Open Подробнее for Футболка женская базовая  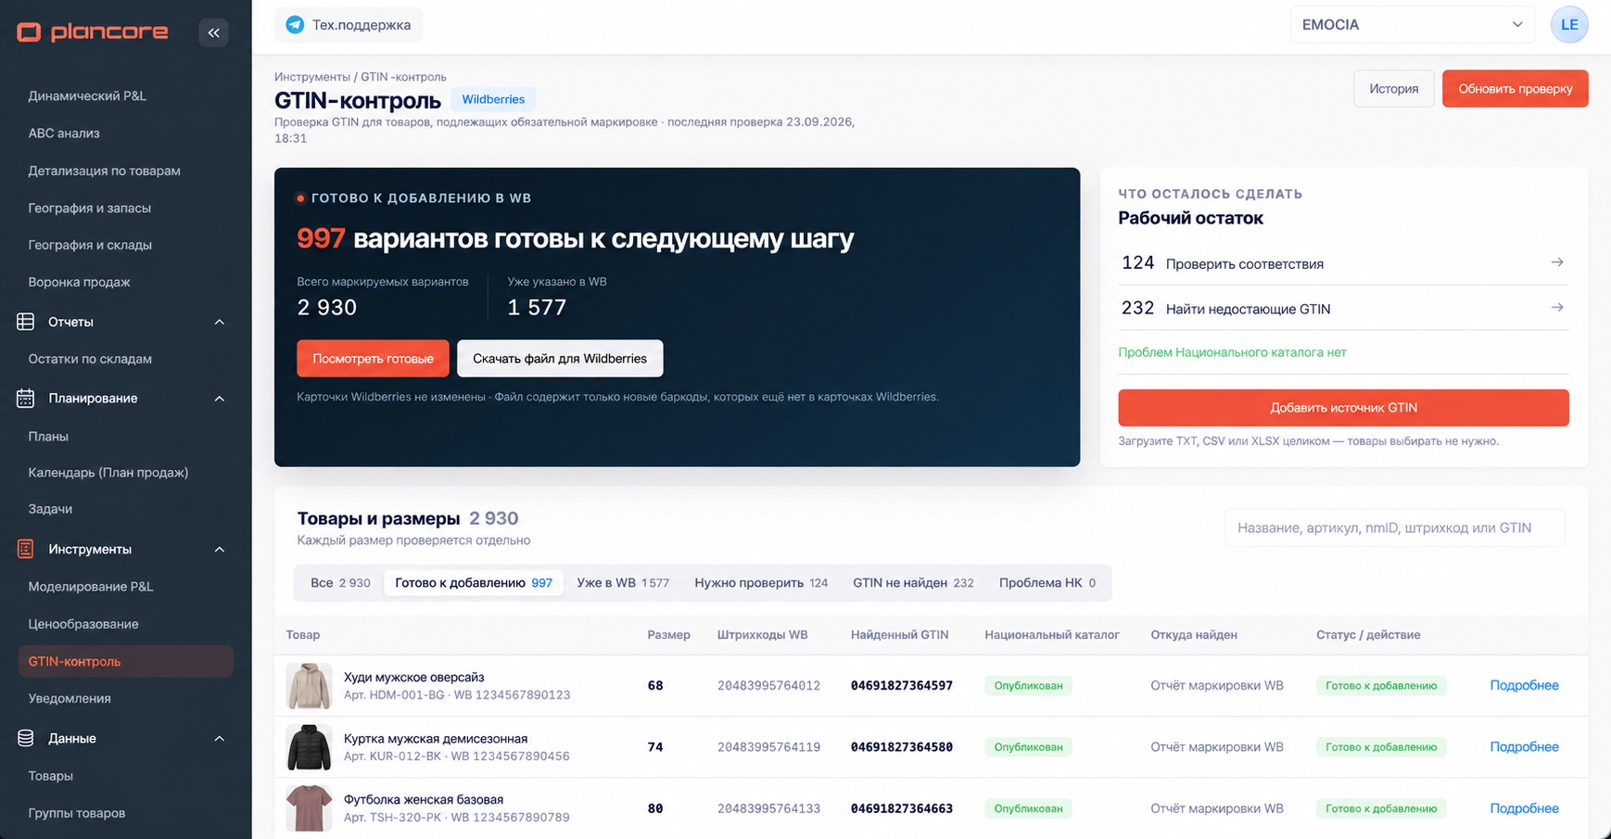pyautogui.click(x=1524, y=808)
